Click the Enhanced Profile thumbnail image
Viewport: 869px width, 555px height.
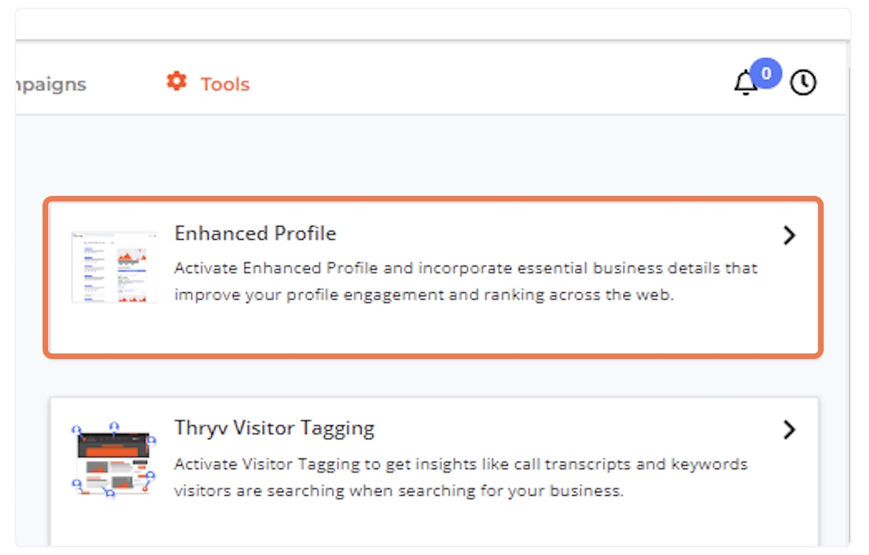point(114,267)
